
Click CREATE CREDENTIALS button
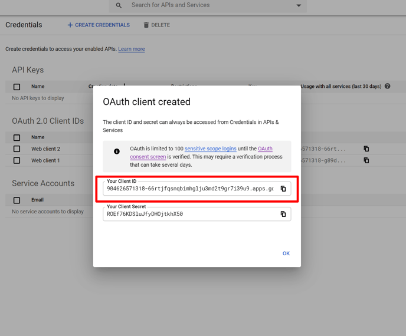pos(99,25)
